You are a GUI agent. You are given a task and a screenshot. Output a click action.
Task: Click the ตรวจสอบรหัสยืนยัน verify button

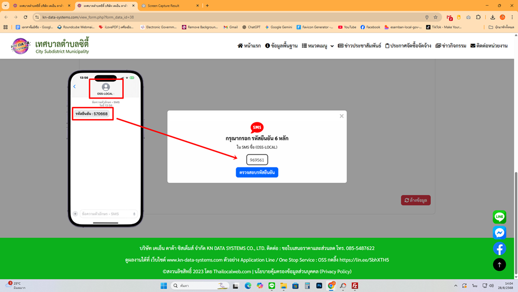point(257,172)
